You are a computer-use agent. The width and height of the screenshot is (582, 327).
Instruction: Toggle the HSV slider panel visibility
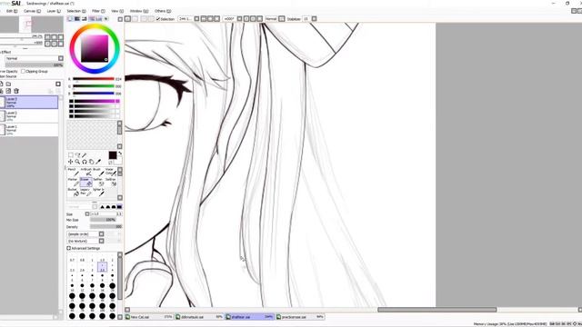point(85,18)
